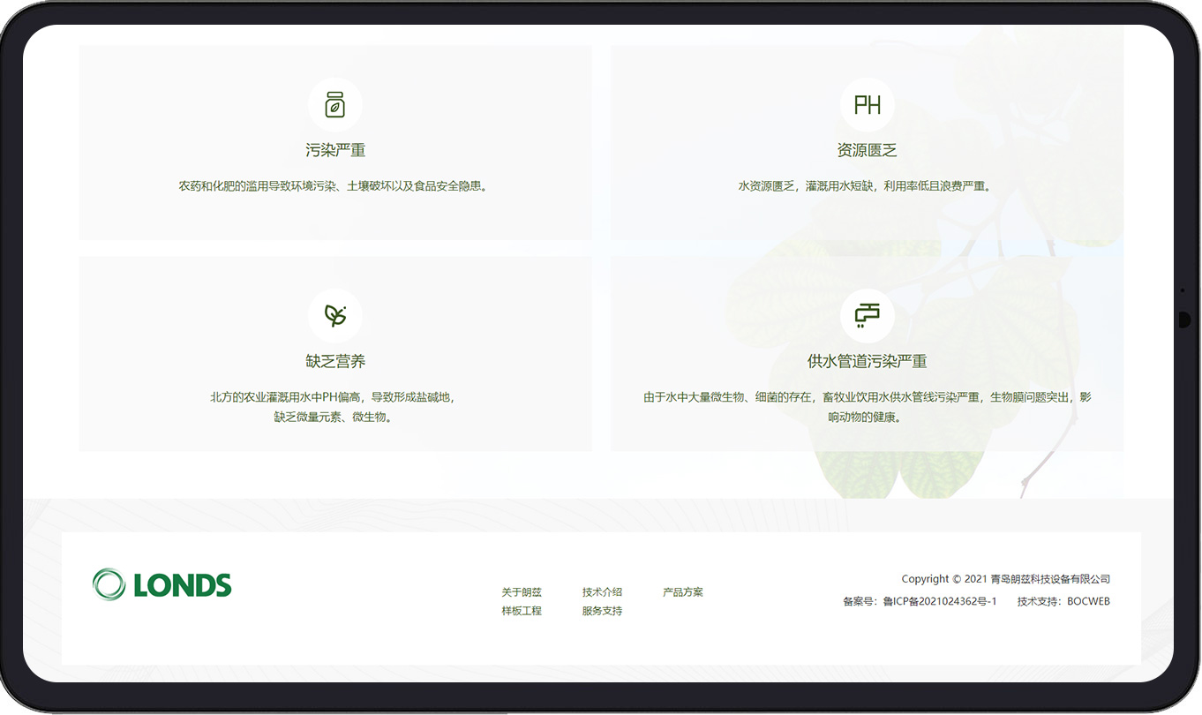Open the 产品方案 footer link
Screen dimensions: 1202x715
[683, 592]
